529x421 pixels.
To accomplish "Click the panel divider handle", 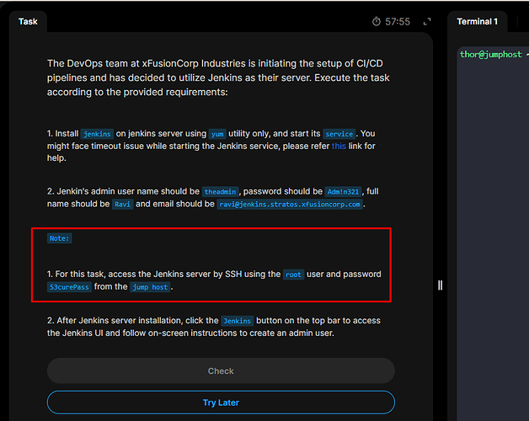I will coord(440,285).
